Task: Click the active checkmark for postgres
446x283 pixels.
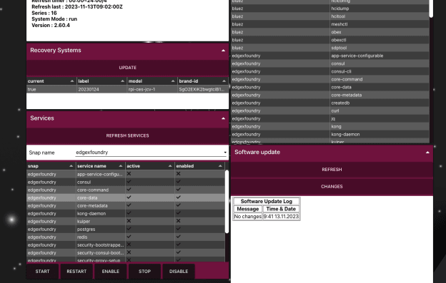Action: pyautogui.click(x=129, y=229)
